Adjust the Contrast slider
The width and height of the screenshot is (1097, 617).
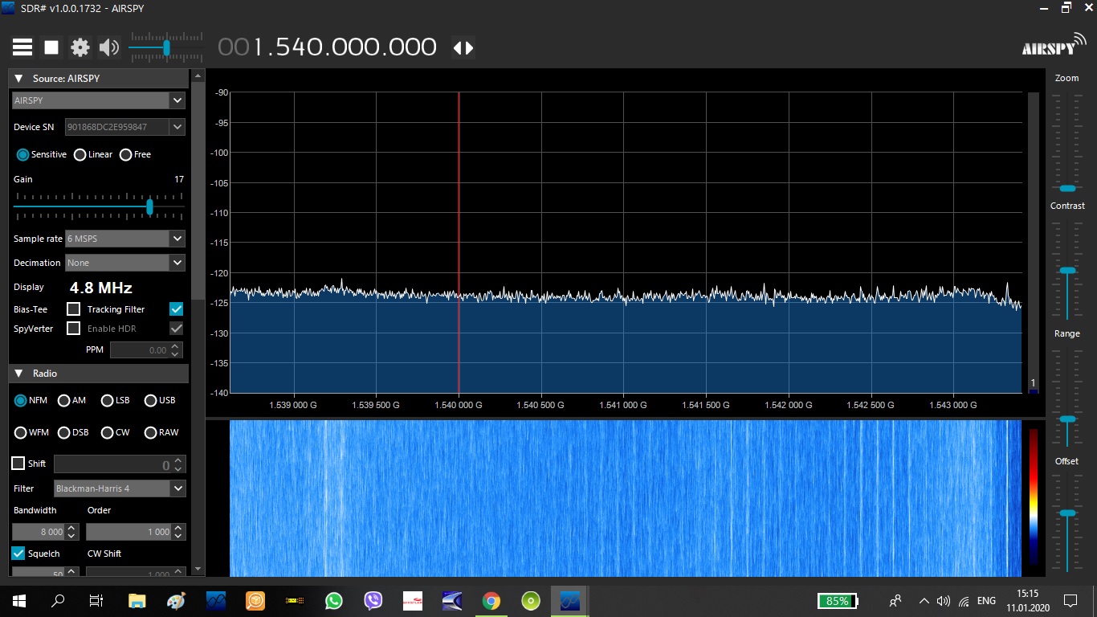[x=1067, y=271]
